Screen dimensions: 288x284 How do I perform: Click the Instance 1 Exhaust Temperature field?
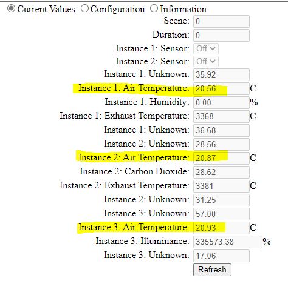[x=221, y=116]
